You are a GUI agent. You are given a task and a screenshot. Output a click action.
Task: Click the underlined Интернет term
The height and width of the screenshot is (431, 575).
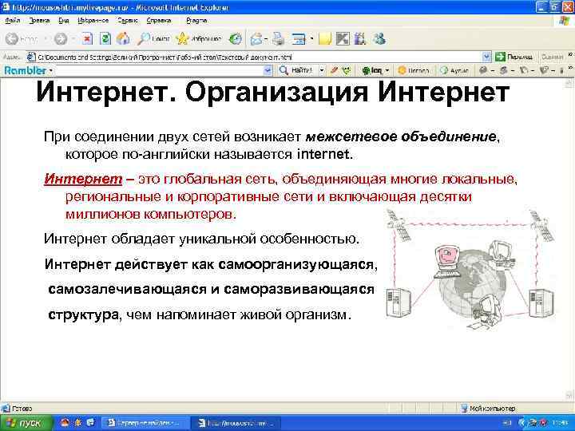coord(83,180)
